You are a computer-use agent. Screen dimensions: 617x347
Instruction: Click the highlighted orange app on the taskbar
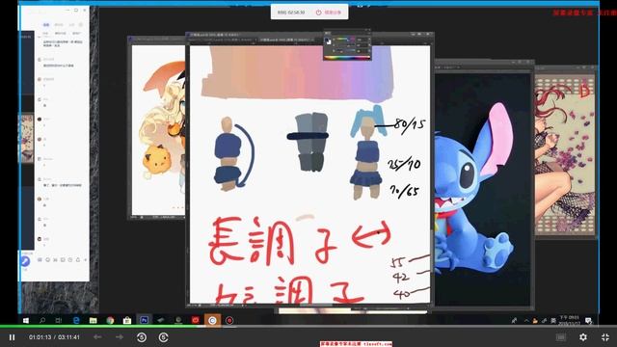212,320
